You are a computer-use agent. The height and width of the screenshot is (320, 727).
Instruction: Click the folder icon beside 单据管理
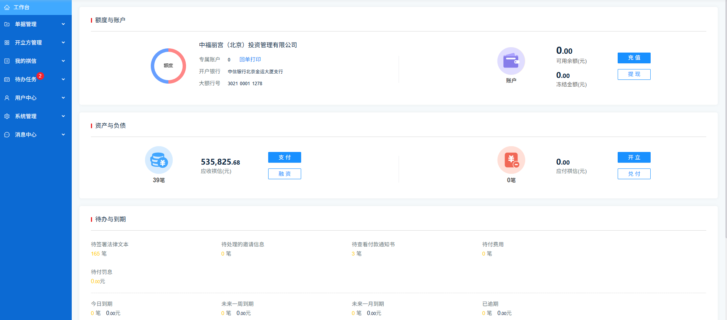[7, 24]
